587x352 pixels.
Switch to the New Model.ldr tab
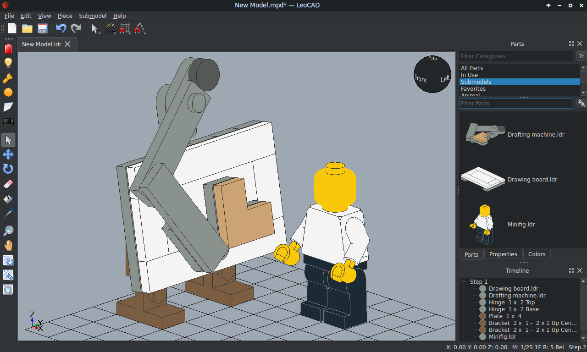click(42, 44)
